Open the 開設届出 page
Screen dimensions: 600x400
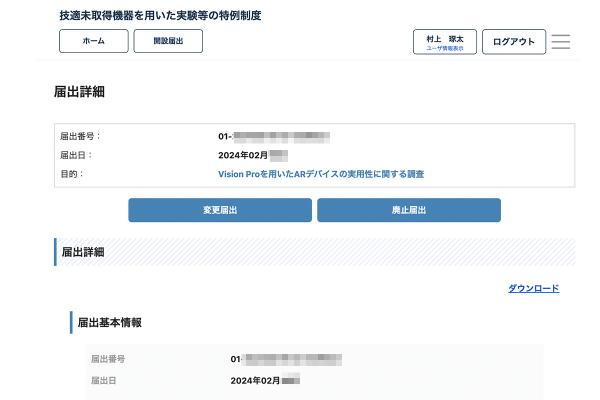[168, 41]
